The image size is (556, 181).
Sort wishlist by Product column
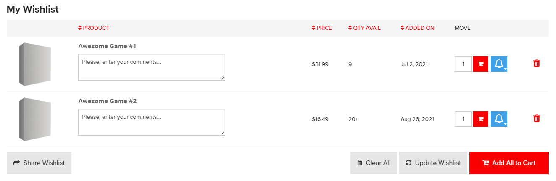94,28
